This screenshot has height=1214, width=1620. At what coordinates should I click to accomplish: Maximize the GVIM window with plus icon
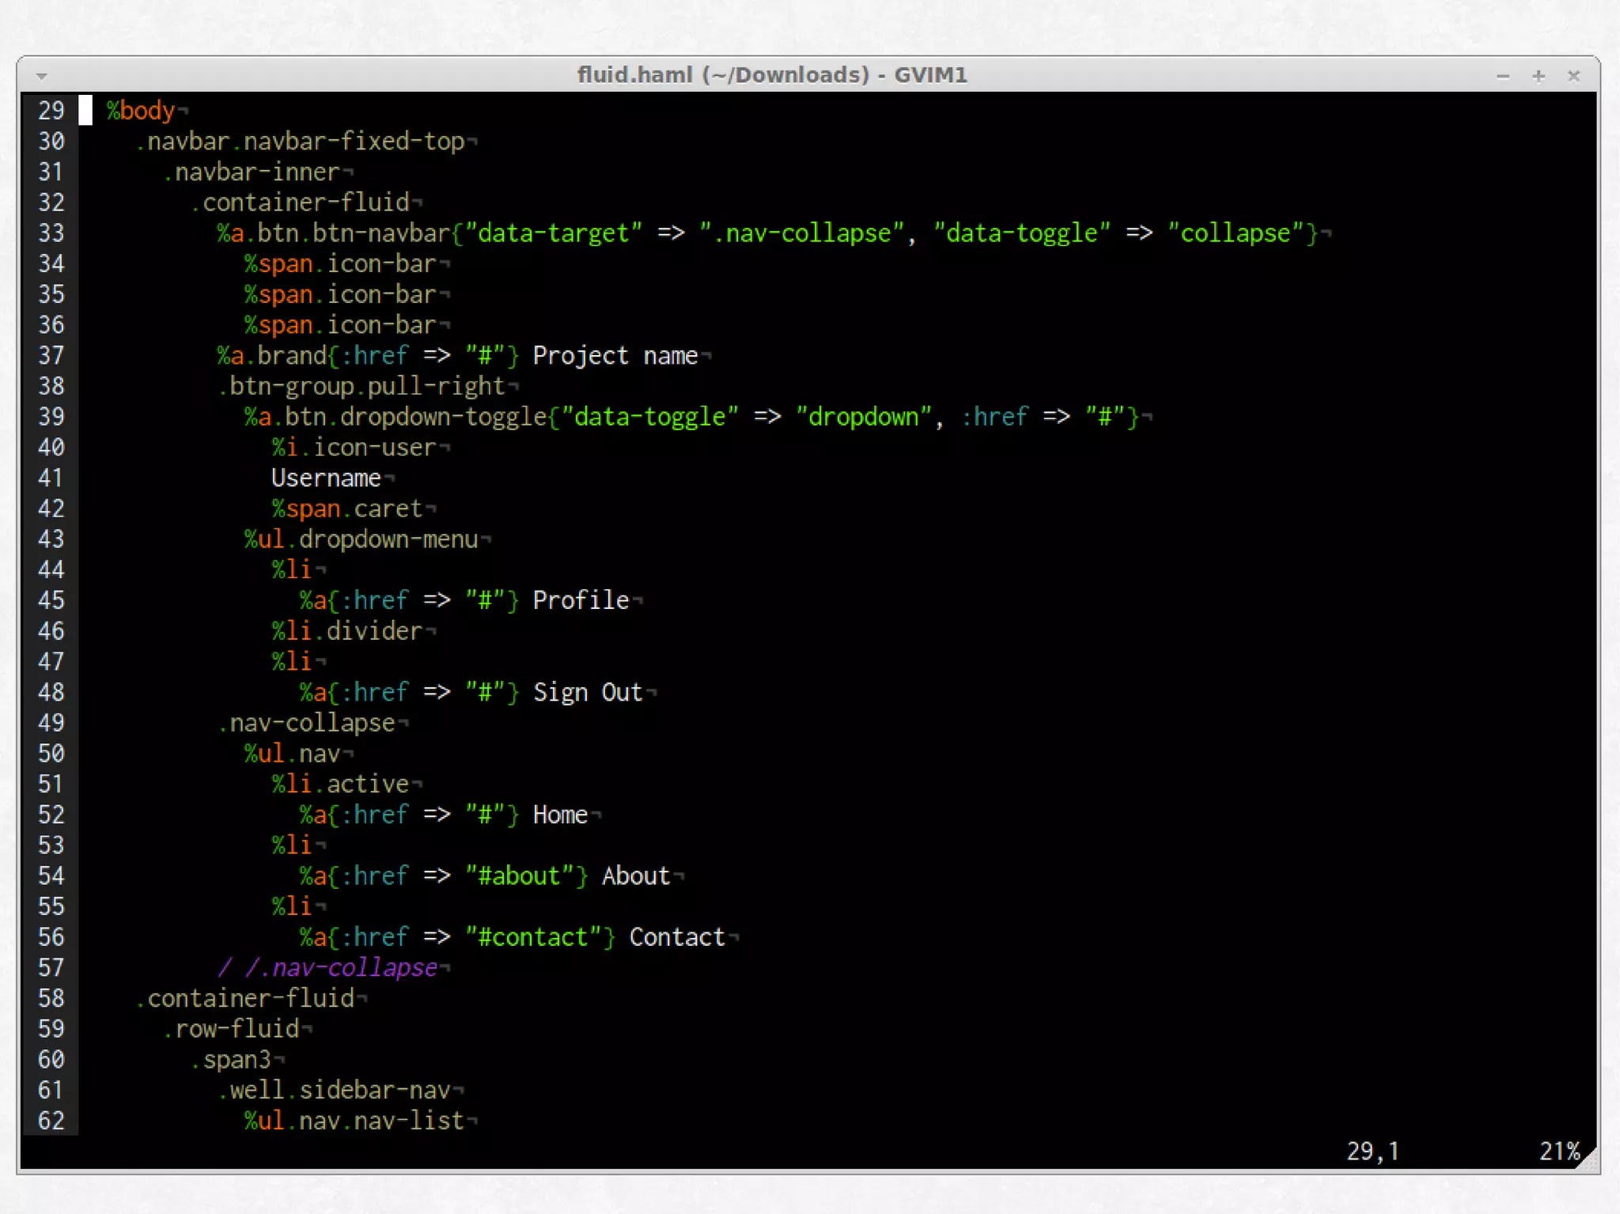1539,77
